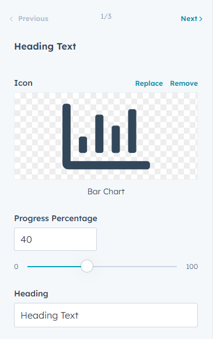Click the slider maximum label 100
The image size is (213, 339).
pos(192,267)
